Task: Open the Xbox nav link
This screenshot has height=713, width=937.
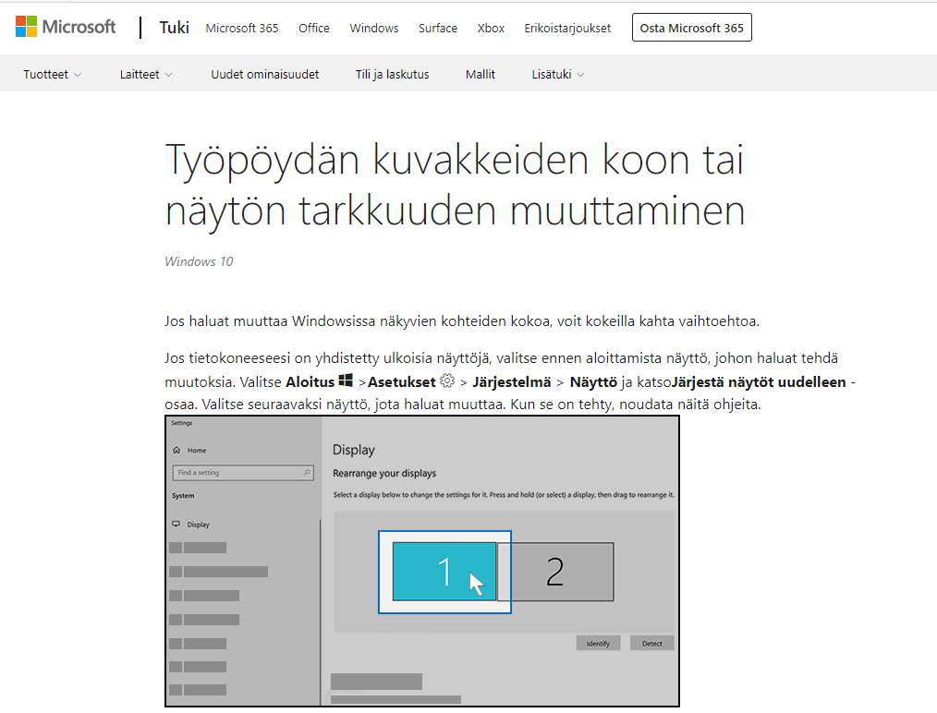Action: [x=491, y=28]
